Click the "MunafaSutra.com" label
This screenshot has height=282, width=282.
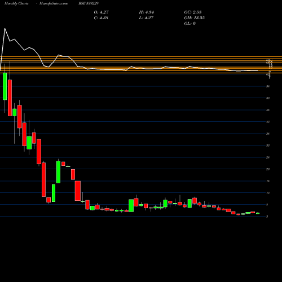pyautogui.click(x=54, y=3)
